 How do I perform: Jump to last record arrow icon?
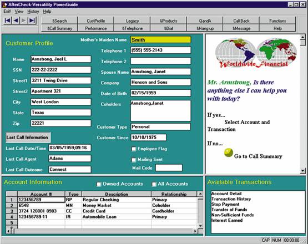tap(32, 21)
